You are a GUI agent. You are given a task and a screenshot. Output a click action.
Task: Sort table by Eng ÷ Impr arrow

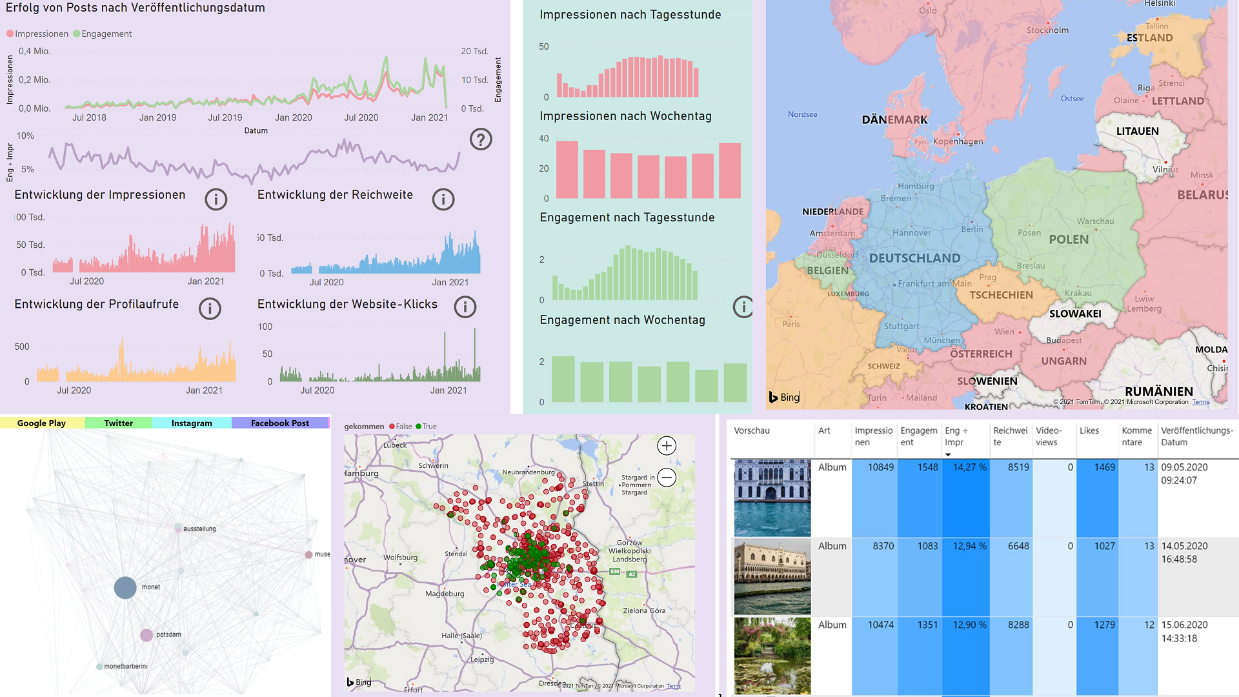click(948, 455)
